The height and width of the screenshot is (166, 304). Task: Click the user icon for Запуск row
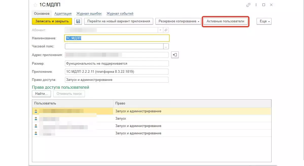coord(36,119)
